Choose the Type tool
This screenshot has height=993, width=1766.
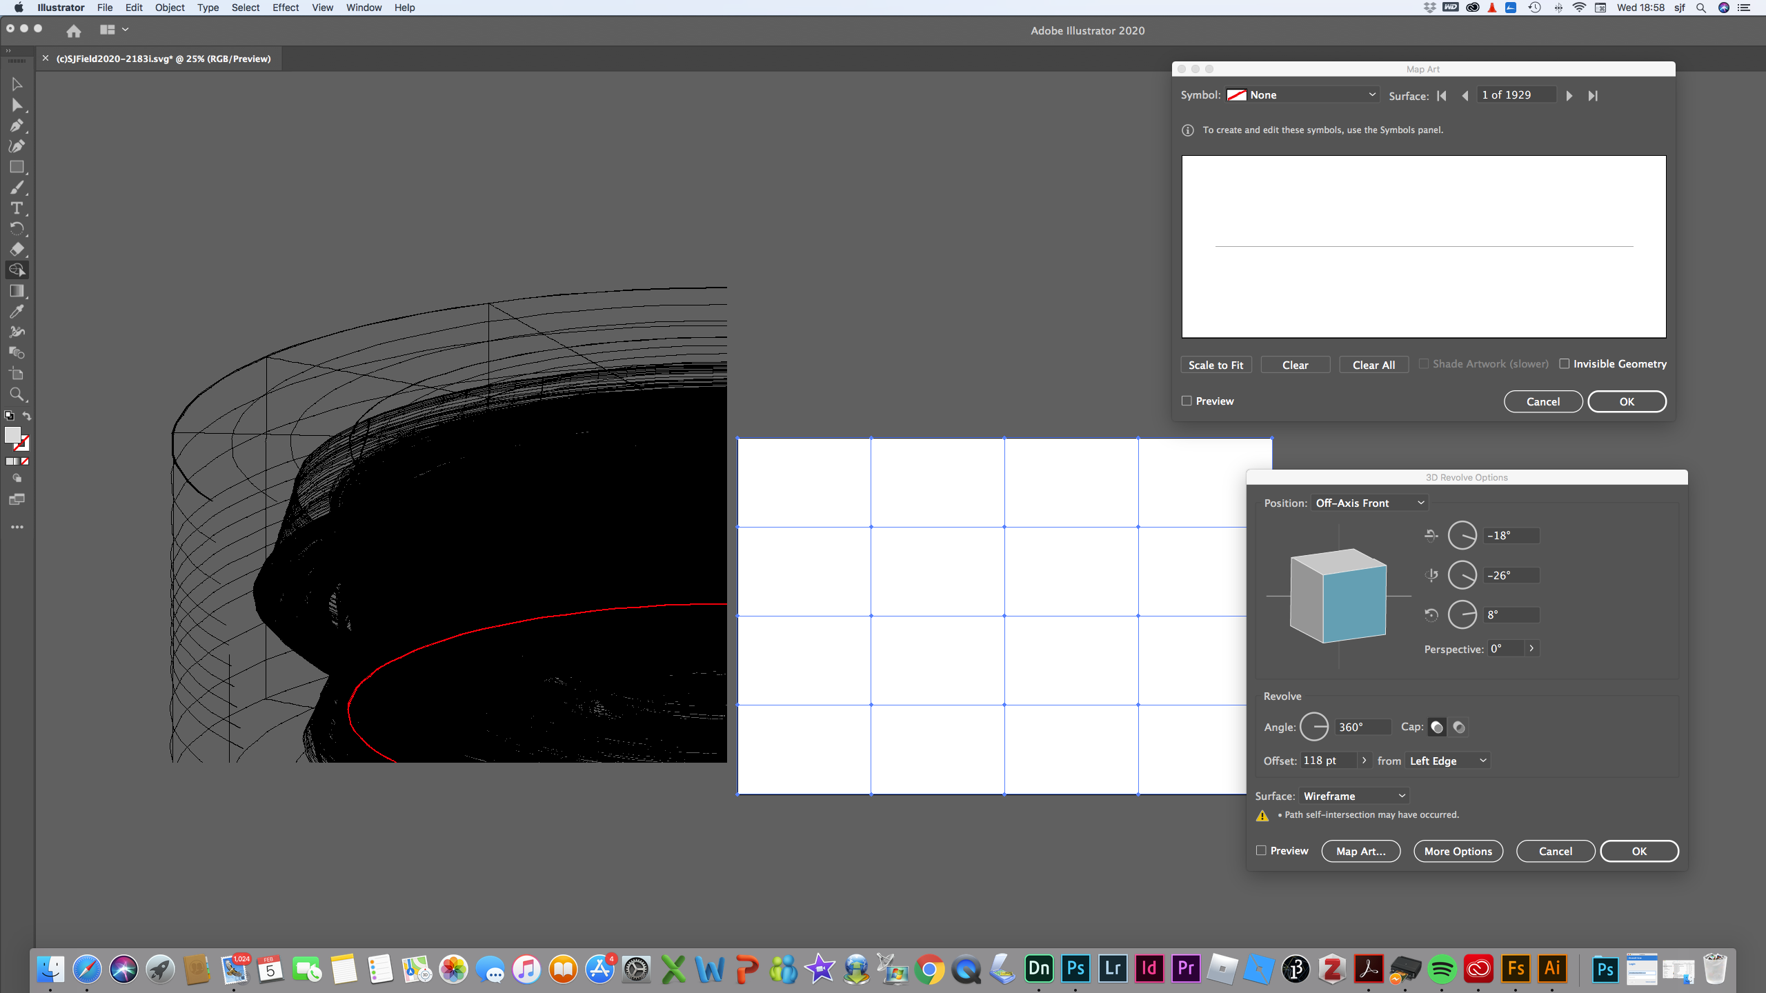17,208
